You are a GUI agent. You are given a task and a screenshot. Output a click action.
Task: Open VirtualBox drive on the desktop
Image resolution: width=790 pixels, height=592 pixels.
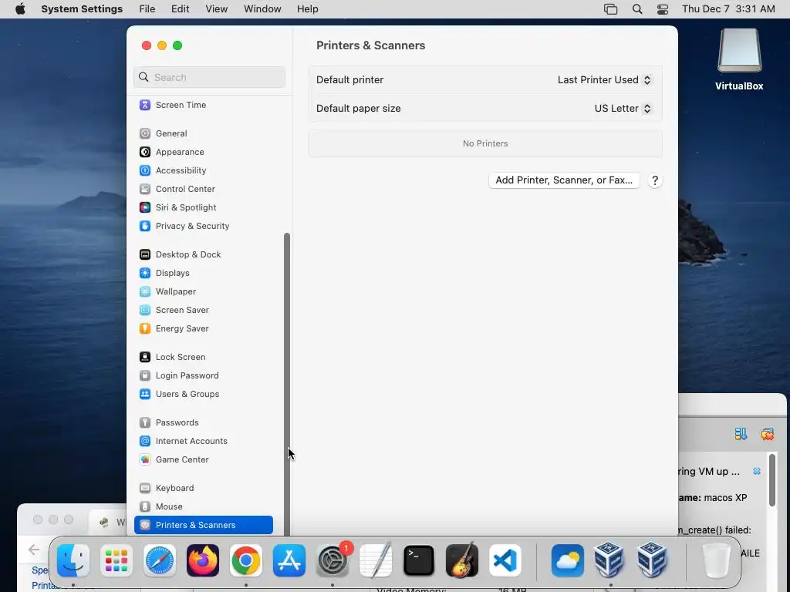(739, 59)
